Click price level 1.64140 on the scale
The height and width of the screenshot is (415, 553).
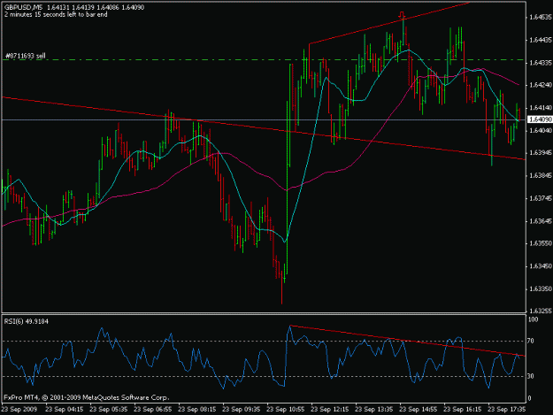[x=540, y=108]
